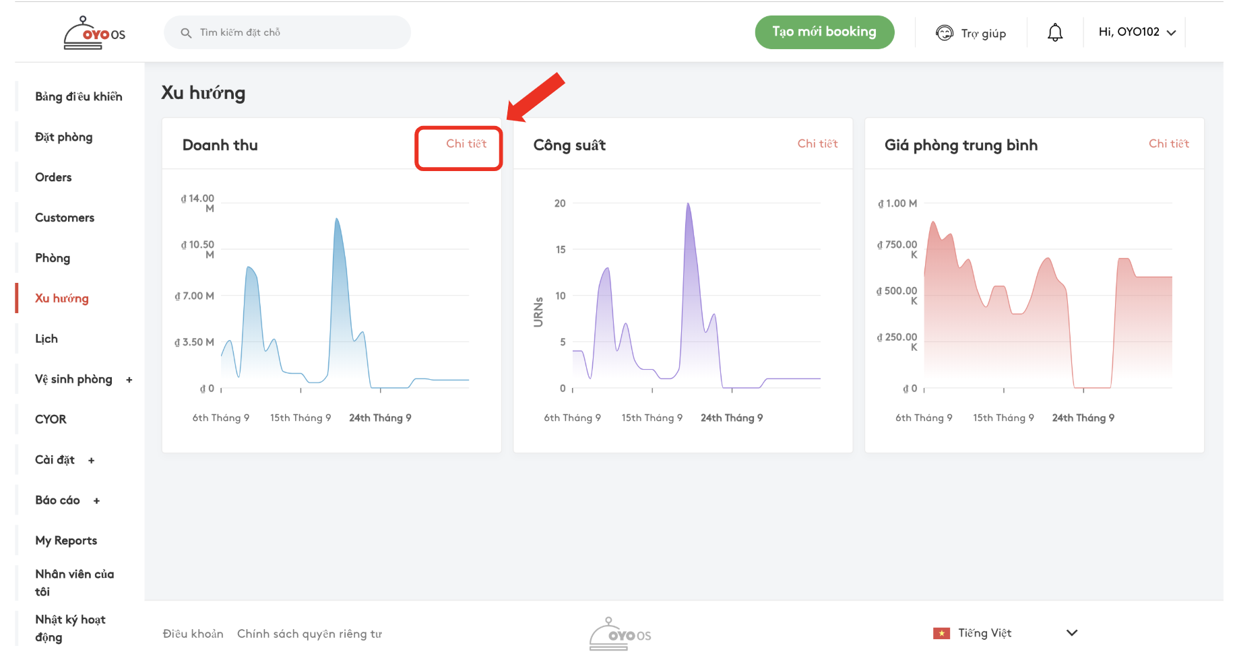Expand Vệ sinh phòng plus icon
Image resolution: width=1237 pixels, height=656 pixels.
pyautogui.click(x=129, y=380)
